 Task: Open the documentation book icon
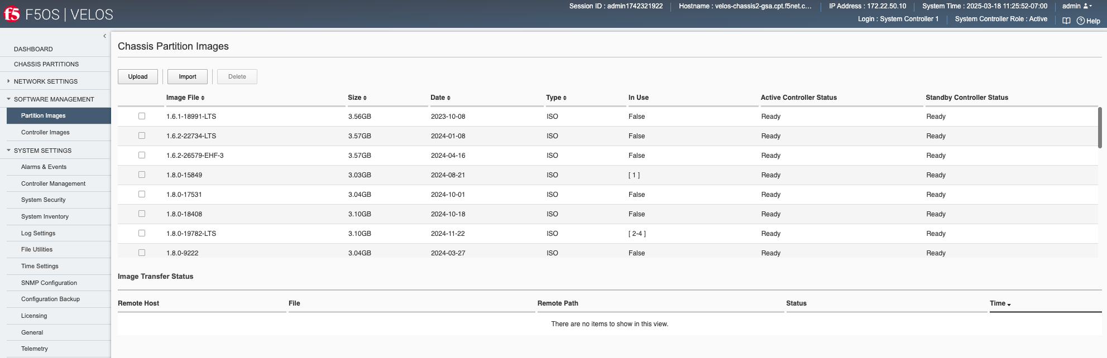click(x=1066, y=21)
